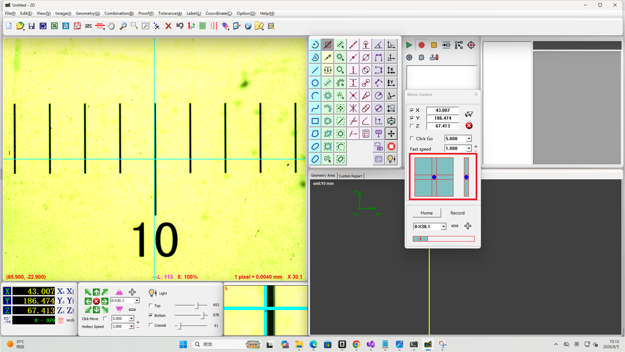Click the red stop octagon in tool palette
The width and height of the screenshot is (625, 352).
391,147
